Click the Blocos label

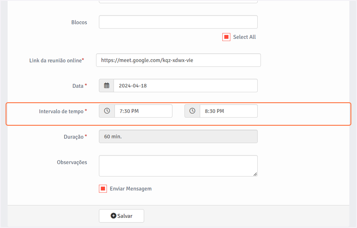point(79,22)
